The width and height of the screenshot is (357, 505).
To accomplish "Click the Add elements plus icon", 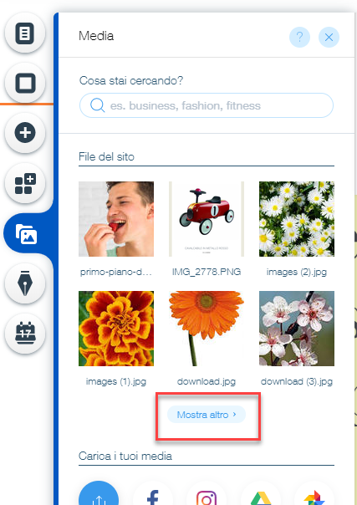I will point(25,133).
